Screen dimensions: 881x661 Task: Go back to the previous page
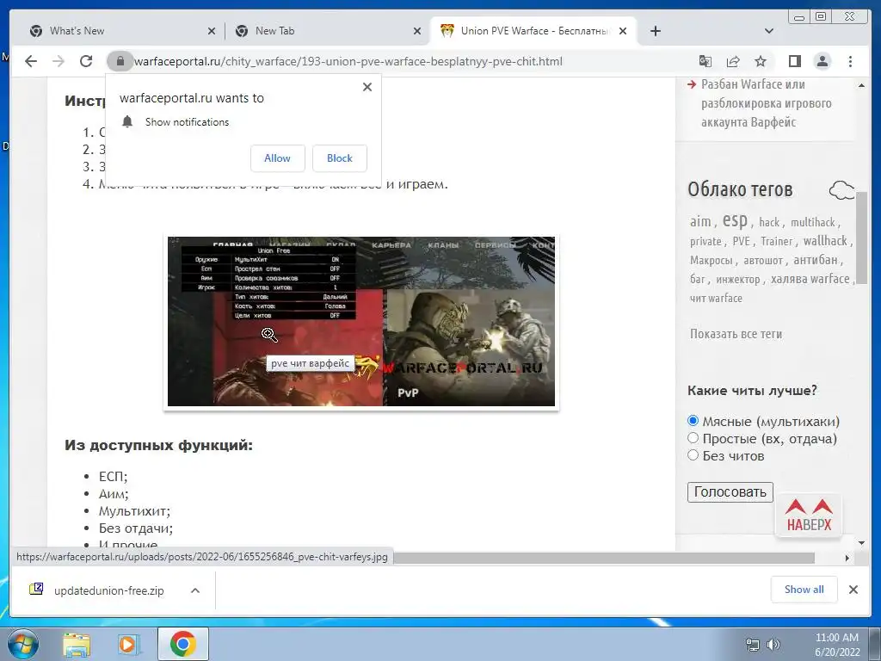31,61
